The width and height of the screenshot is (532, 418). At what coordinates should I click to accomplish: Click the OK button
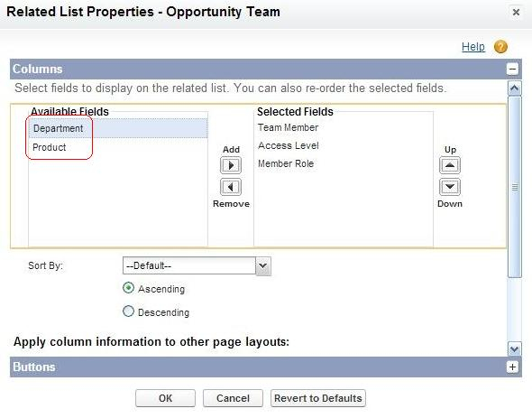pyautogui.click(x=165, y=398)
